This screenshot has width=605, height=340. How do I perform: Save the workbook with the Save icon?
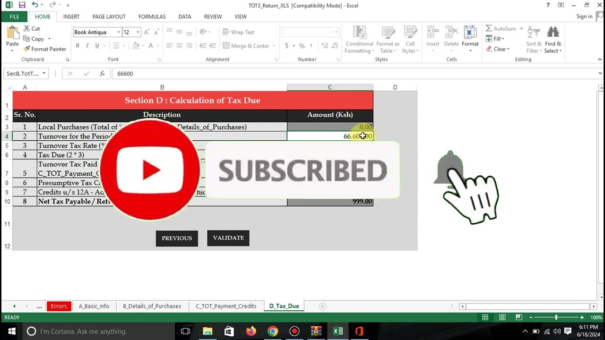pyautogui.click(x=22, y=5)
